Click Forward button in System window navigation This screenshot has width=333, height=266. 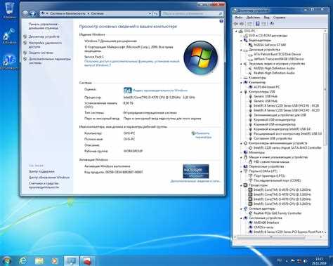pyautogui.click(x=32, y=13)
